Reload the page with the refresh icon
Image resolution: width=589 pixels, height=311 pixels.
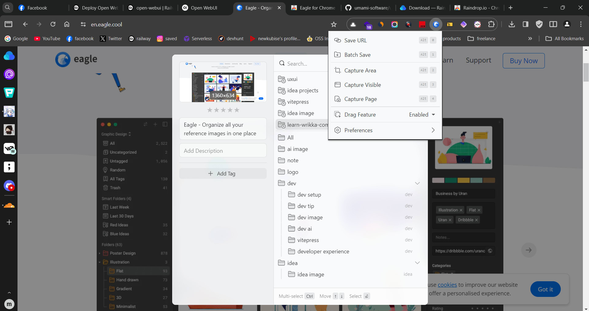pyautogui.click(x=53, y=24)
